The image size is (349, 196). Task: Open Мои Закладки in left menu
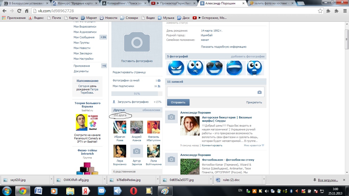pyautogui.click(x=83, y=53)
